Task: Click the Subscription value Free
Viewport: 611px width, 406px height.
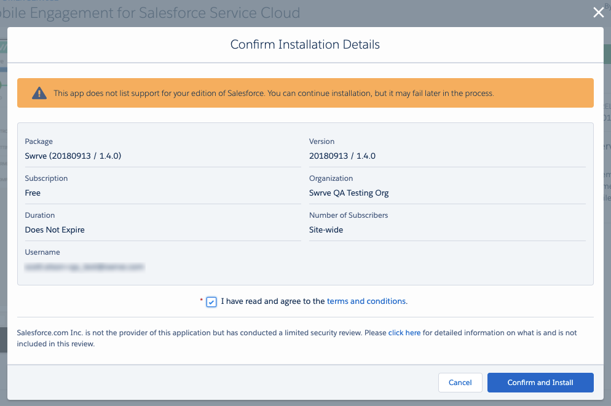Action: [x=33, y=193]
